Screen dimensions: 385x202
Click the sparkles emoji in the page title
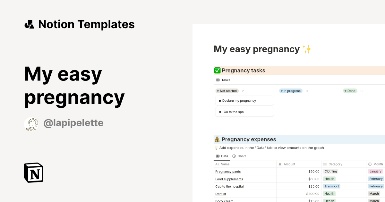(307, 49)
